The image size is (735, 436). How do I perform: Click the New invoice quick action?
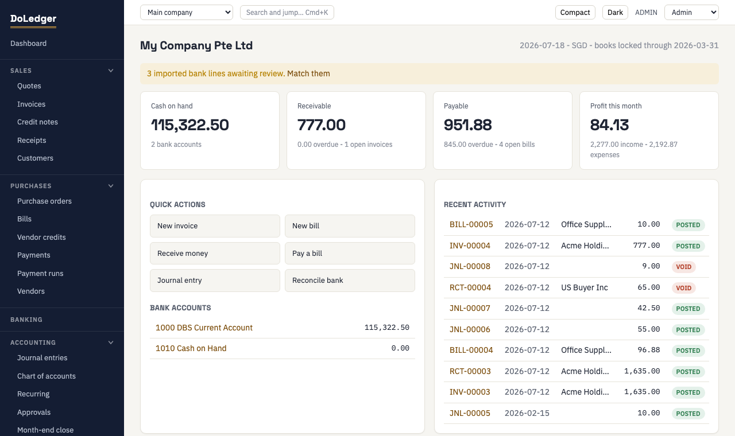point(215,226)
